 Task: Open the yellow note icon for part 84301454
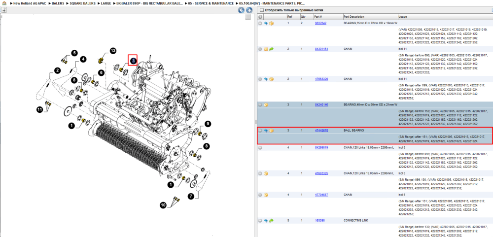[x=266, y=49]
